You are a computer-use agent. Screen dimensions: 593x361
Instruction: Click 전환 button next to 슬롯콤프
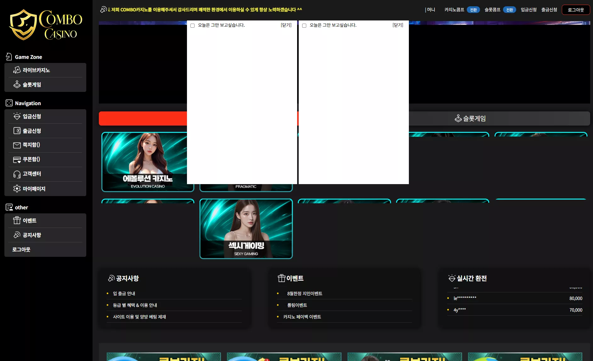pos(510,10)
